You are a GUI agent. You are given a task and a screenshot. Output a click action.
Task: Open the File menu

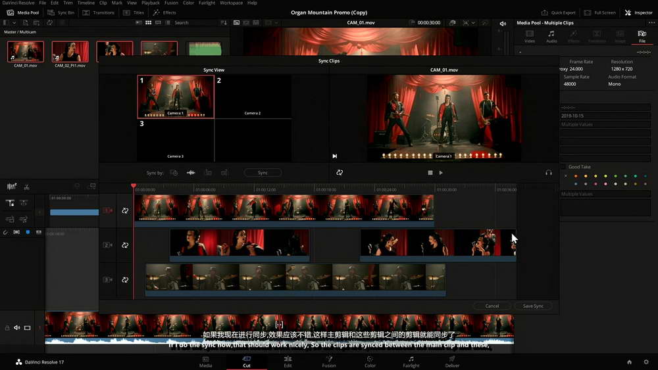tap(42, 3)
